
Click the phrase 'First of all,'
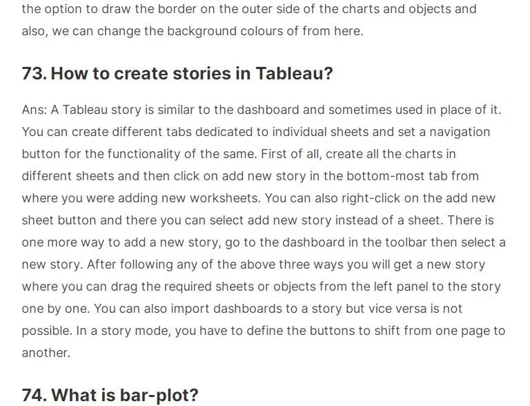[291, 154]
